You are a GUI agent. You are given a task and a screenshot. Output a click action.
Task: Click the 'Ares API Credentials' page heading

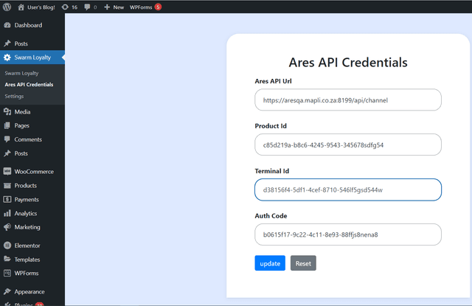348,62
